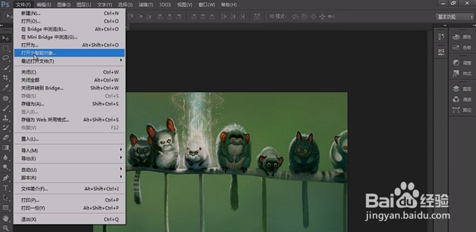This screenshot has height=232, width=476.
Task: Select the Gradient tool
Action: click(5, 148)
